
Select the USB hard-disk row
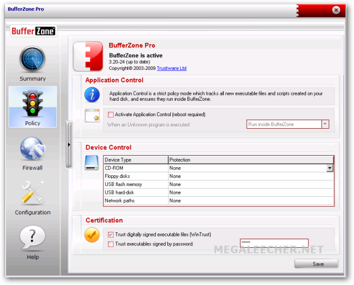219,192
